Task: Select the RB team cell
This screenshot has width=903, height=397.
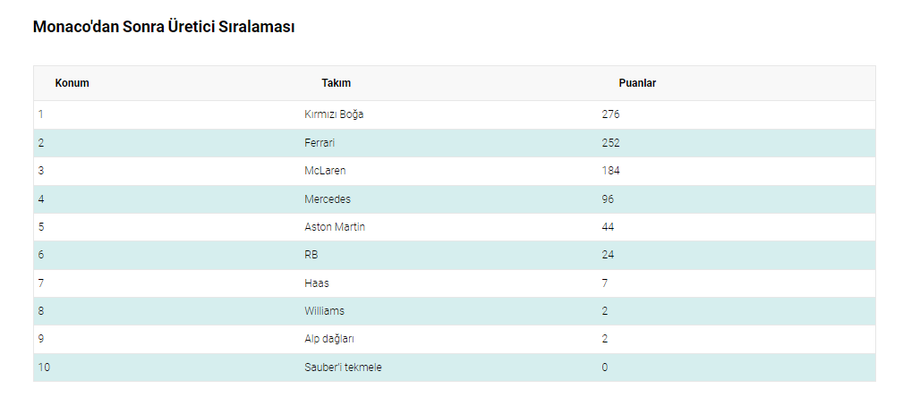Action: tap(311, 255)
